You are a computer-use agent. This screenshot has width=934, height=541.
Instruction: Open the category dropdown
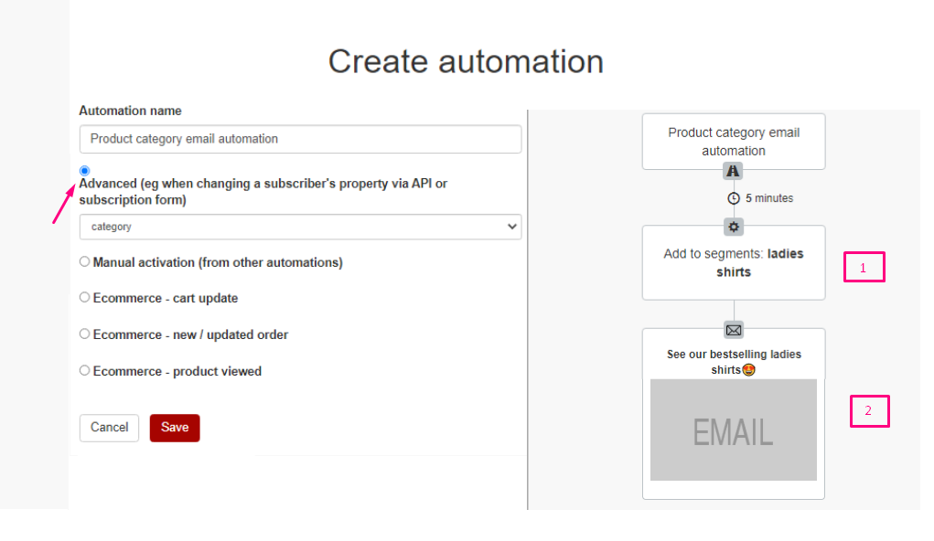(300, 227)
